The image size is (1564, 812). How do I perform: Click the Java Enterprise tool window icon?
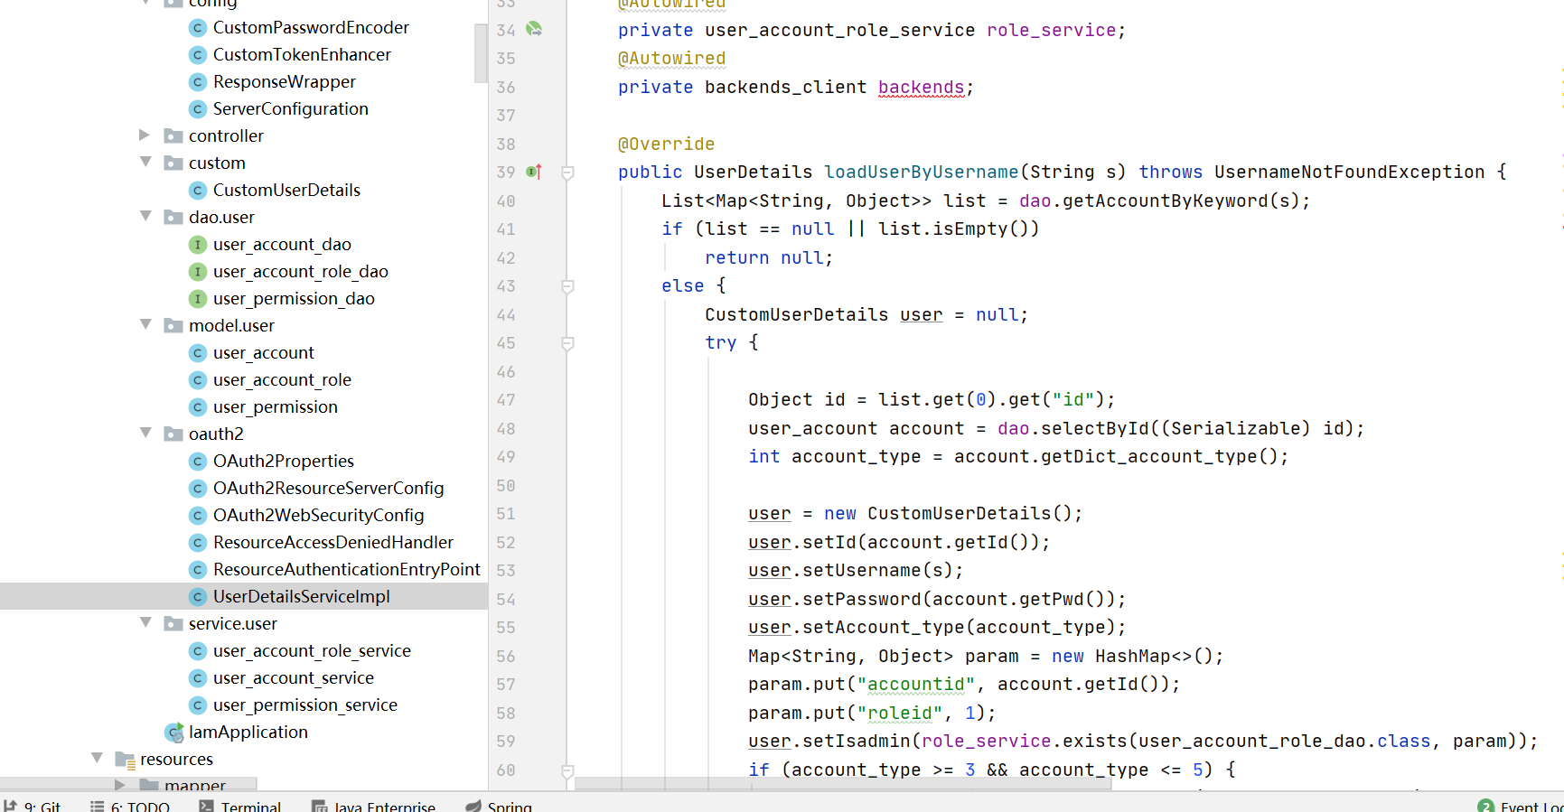point(319,806)
